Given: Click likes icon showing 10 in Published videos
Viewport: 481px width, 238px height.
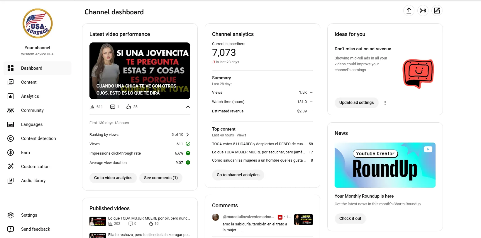Looking at the screenshot, I should pyautogui.click(x=151, y=224).
